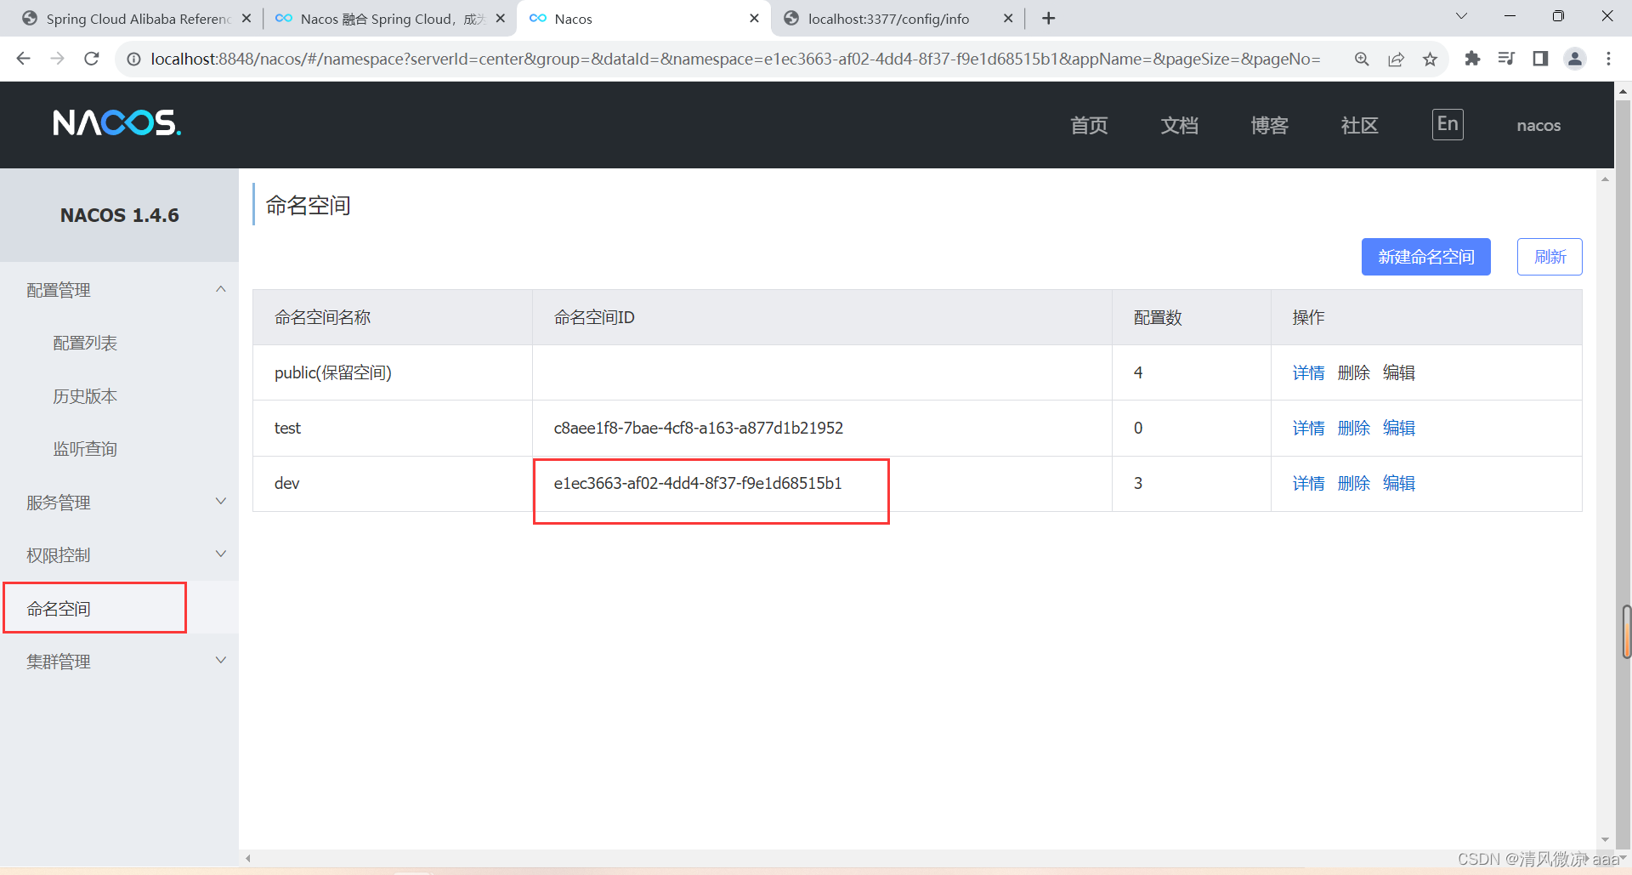Open the extensions puzzle icon

click(x=1472, y=59)
